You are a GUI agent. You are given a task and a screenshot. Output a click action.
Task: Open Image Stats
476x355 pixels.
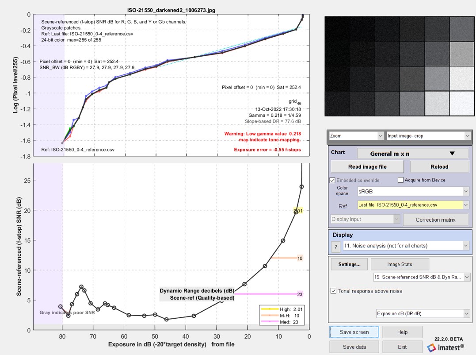coord(400,264)
